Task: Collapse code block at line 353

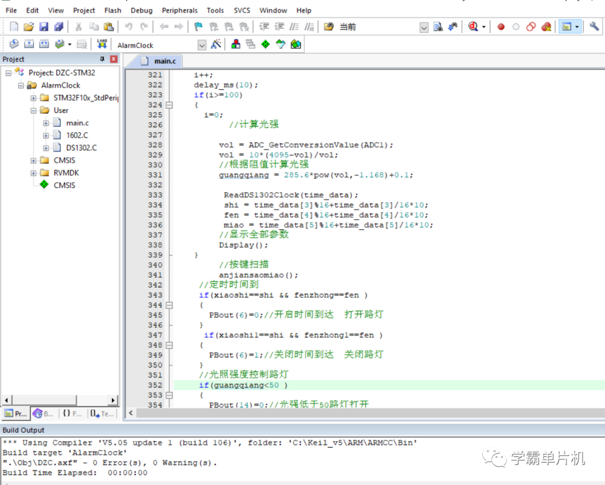Action: (169, 395)
